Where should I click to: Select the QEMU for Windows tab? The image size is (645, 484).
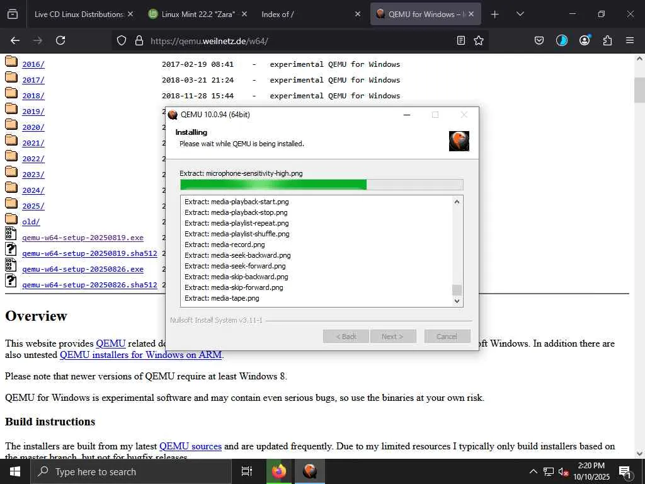(425, 14)
